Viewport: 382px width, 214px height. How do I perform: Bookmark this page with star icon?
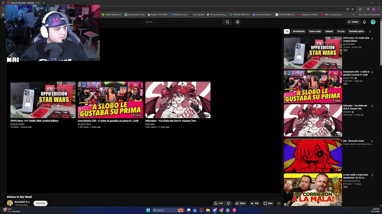[x=352, y=9]
